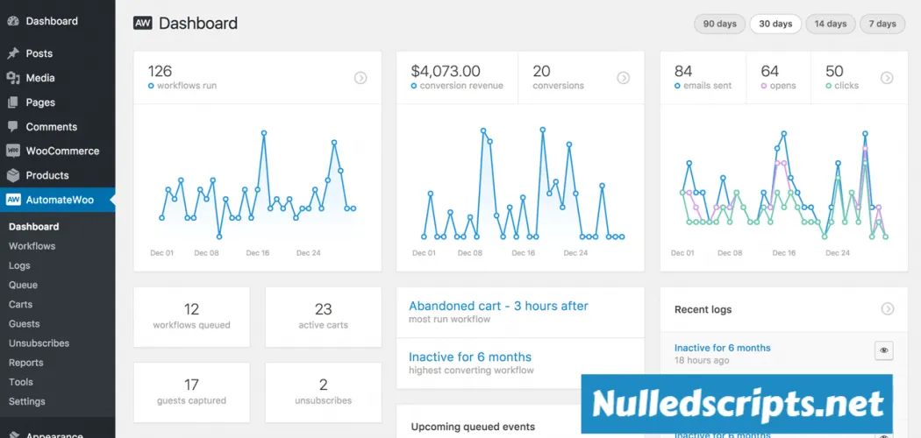Open conversions report arrow icon

click(x=623, y=78)
